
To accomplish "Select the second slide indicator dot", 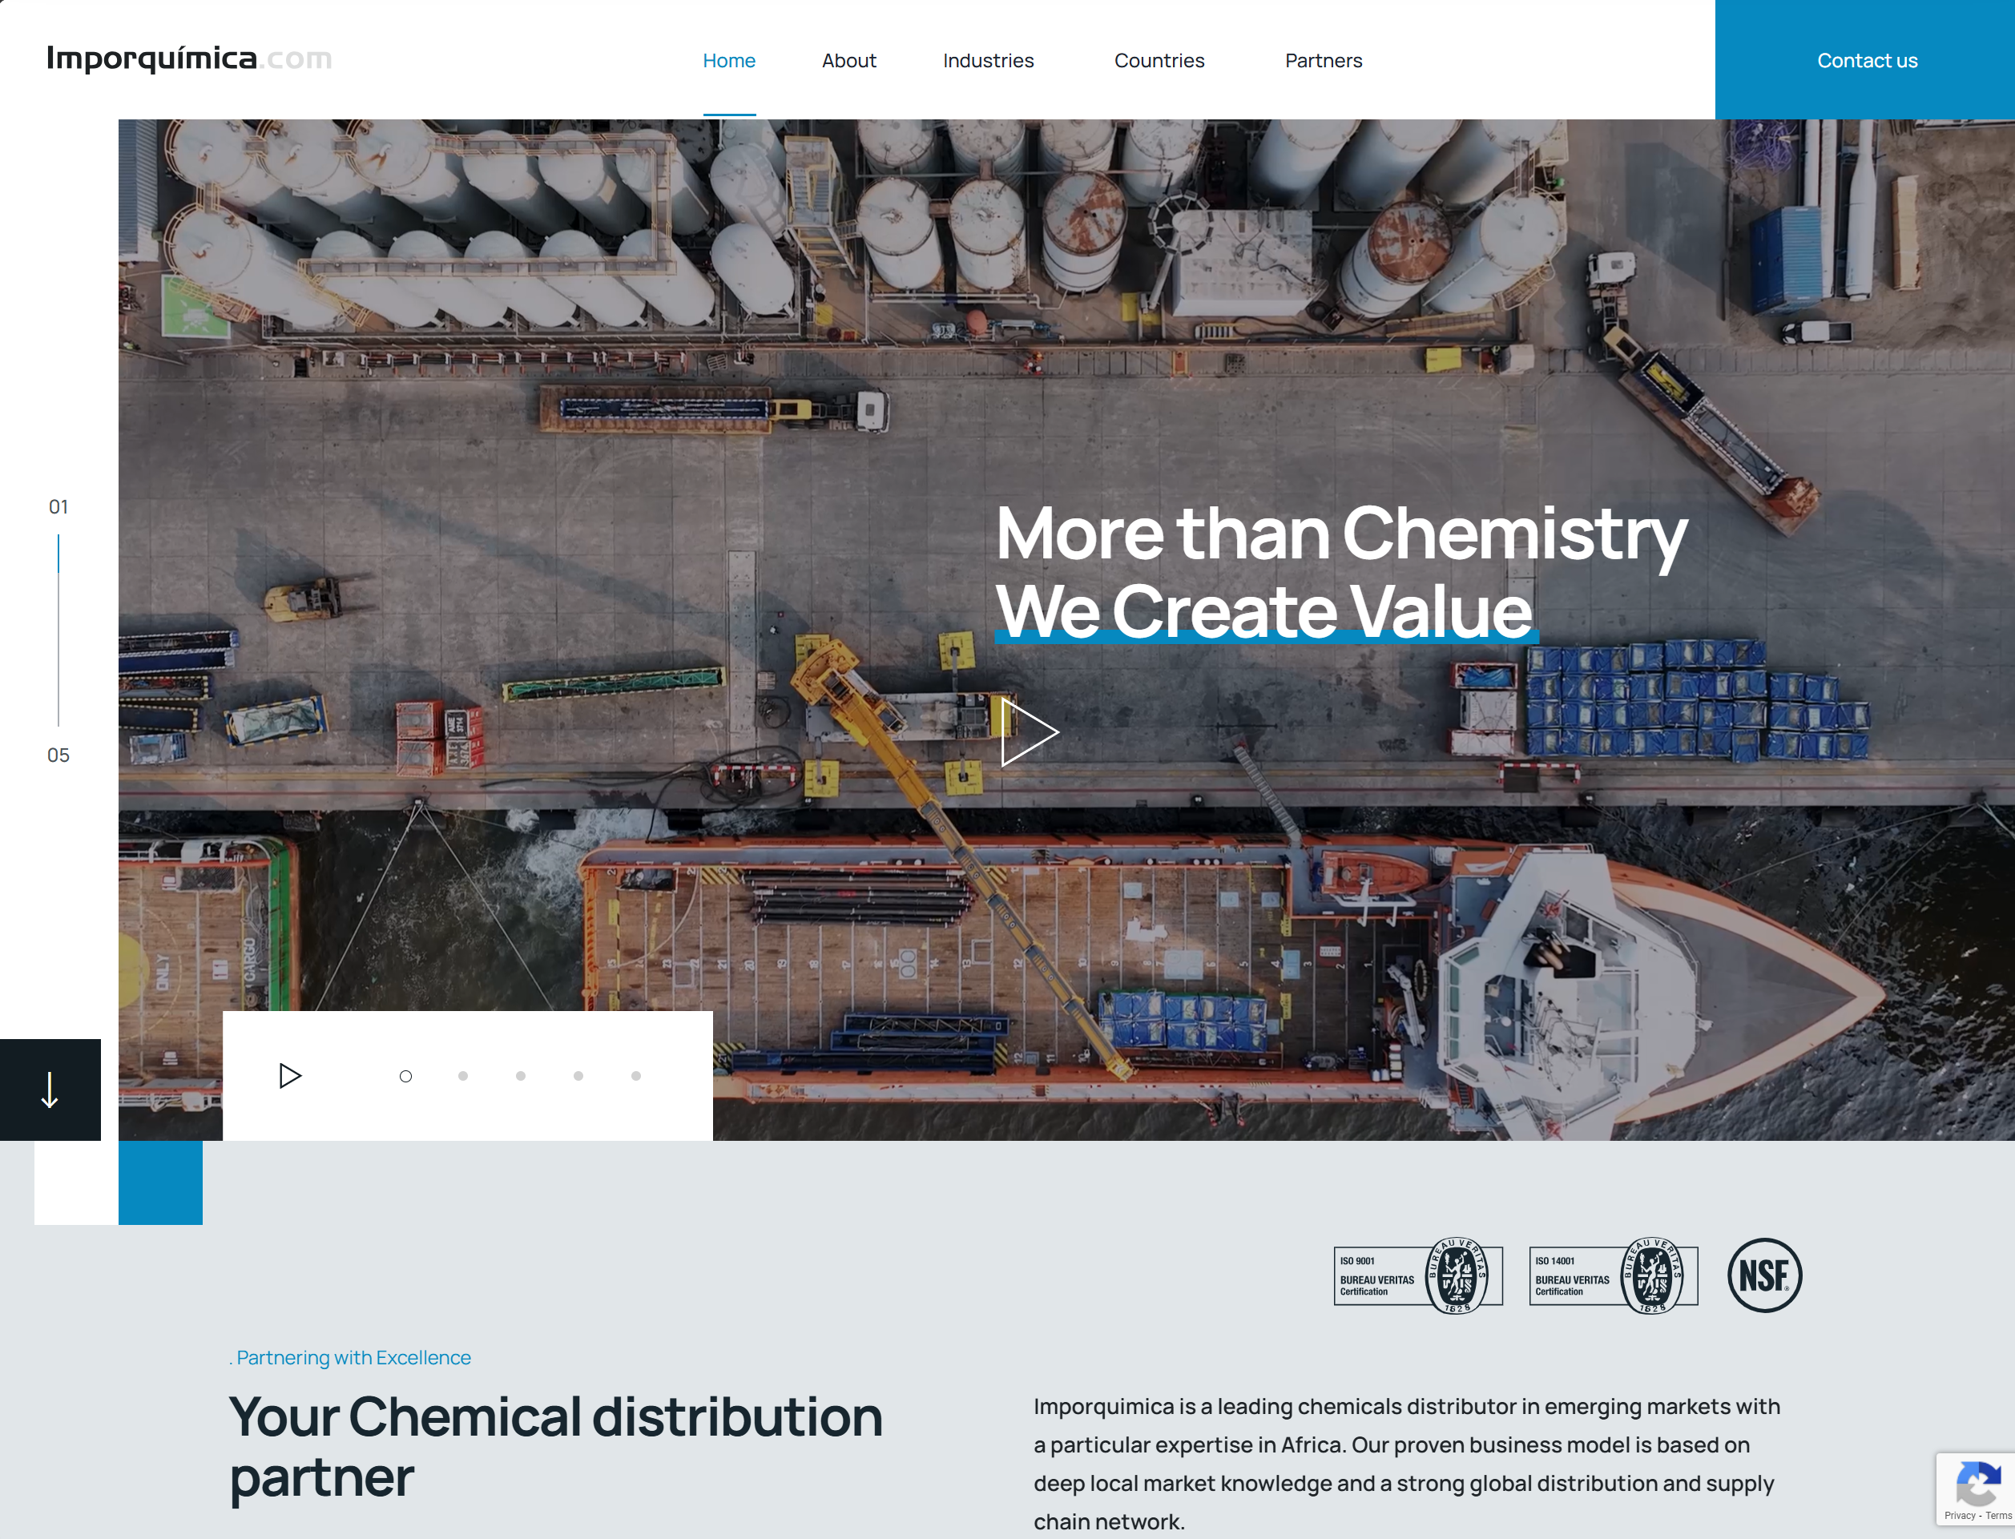I will tap(463, 1077).
